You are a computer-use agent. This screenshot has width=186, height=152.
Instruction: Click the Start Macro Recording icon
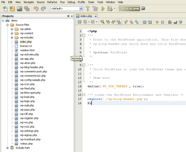pyautogui.click(x=157, y=22)
